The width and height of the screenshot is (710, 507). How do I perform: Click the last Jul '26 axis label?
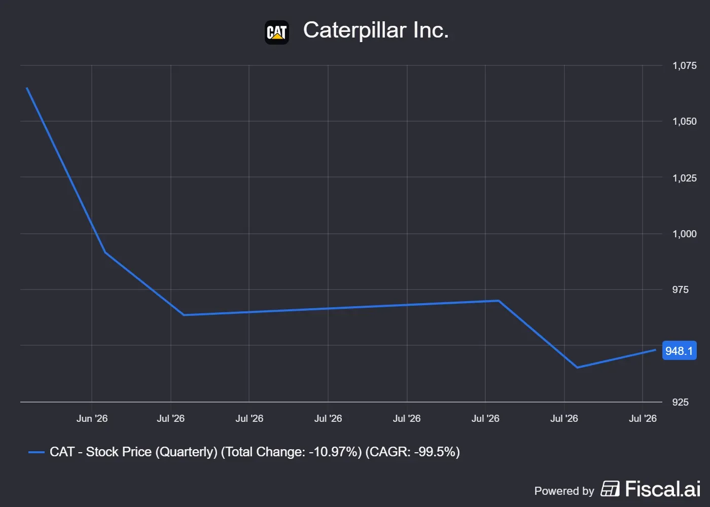(643, 418)
